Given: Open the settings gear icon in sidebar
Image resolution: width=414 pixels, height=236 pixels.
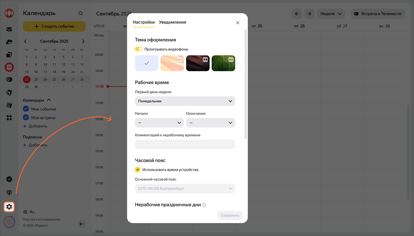Looking at the screenshot, I should pos(9,207).
